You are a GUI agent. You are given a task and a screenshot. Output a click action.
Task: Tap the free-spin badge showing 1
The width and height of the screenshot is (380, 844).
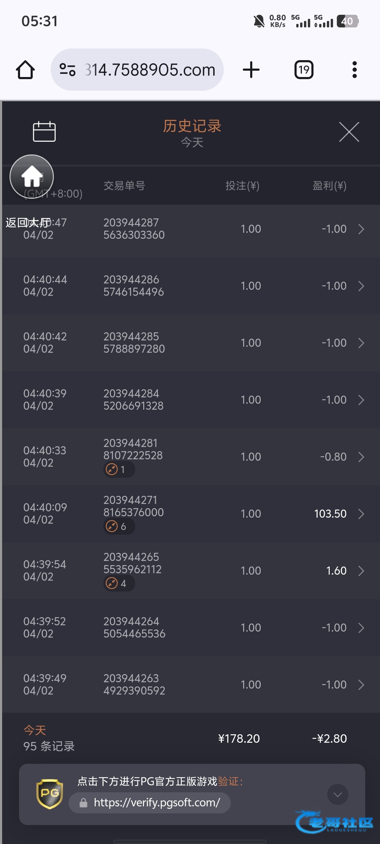tap(119, 469)
